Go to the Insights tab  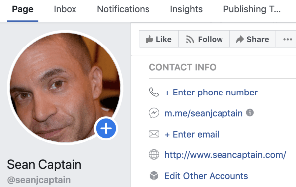(x=186, y=9)
